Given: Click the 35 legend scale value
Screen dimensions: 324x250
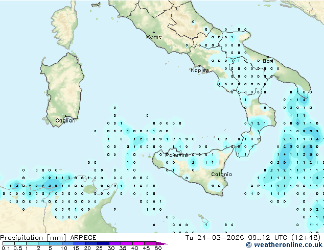Looking at the screenshot, I should (123, 248).
